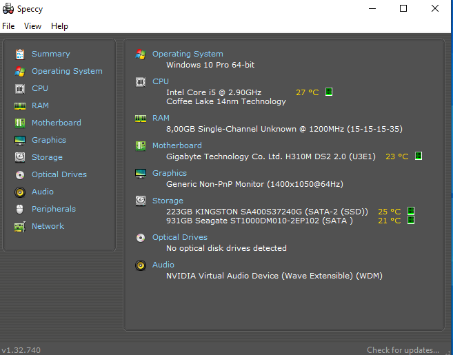Click the Optical Drives disc icon in sidebar
This screenshot has width=453, height=355.
[19, 174]
